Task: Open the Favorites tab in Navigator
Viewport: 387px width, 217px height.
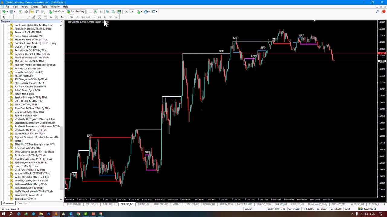Action: click(22, 203)
